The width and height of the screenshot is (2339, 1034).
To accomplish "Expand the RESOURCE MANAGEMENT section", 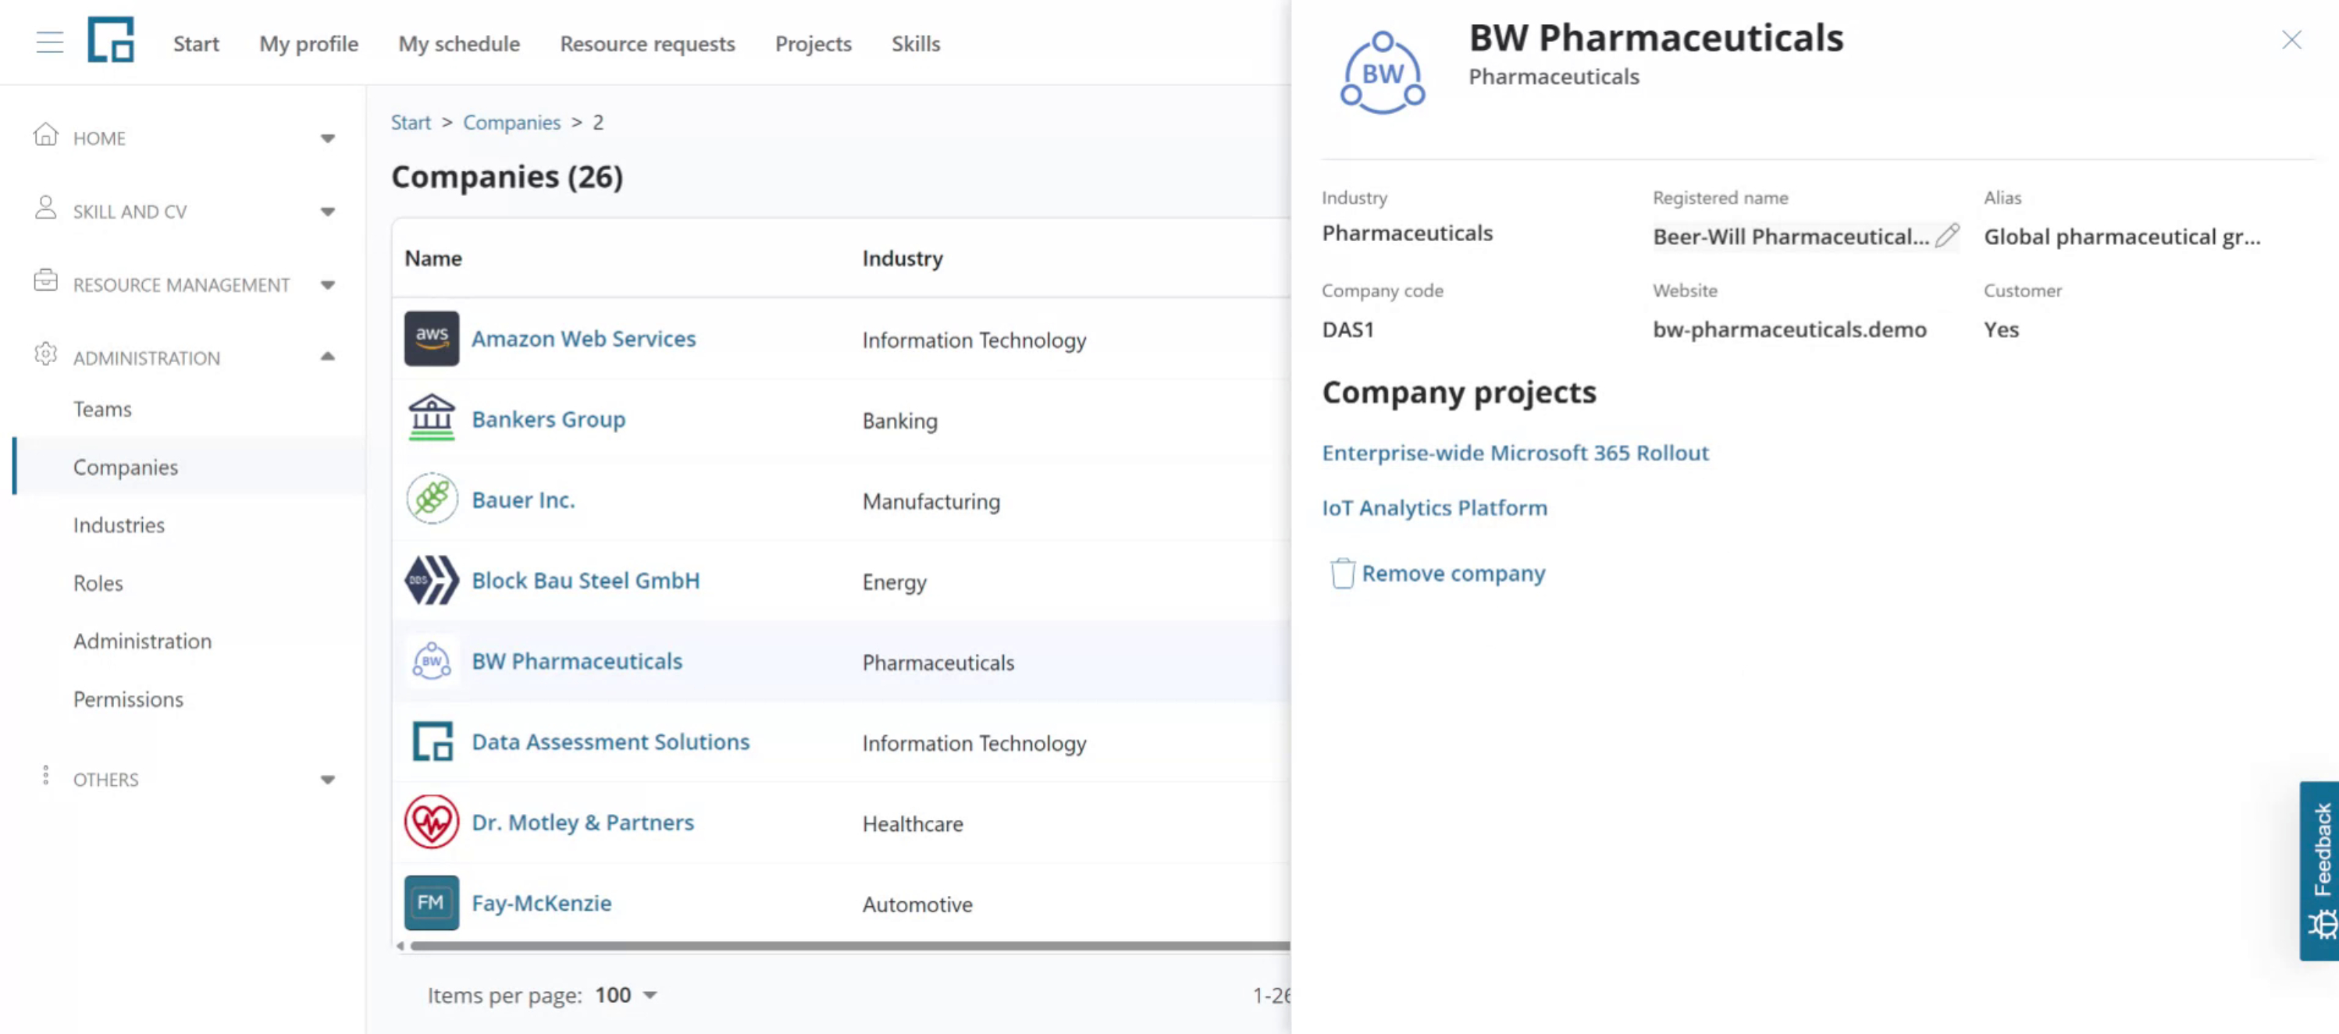I will click(328, 285).
